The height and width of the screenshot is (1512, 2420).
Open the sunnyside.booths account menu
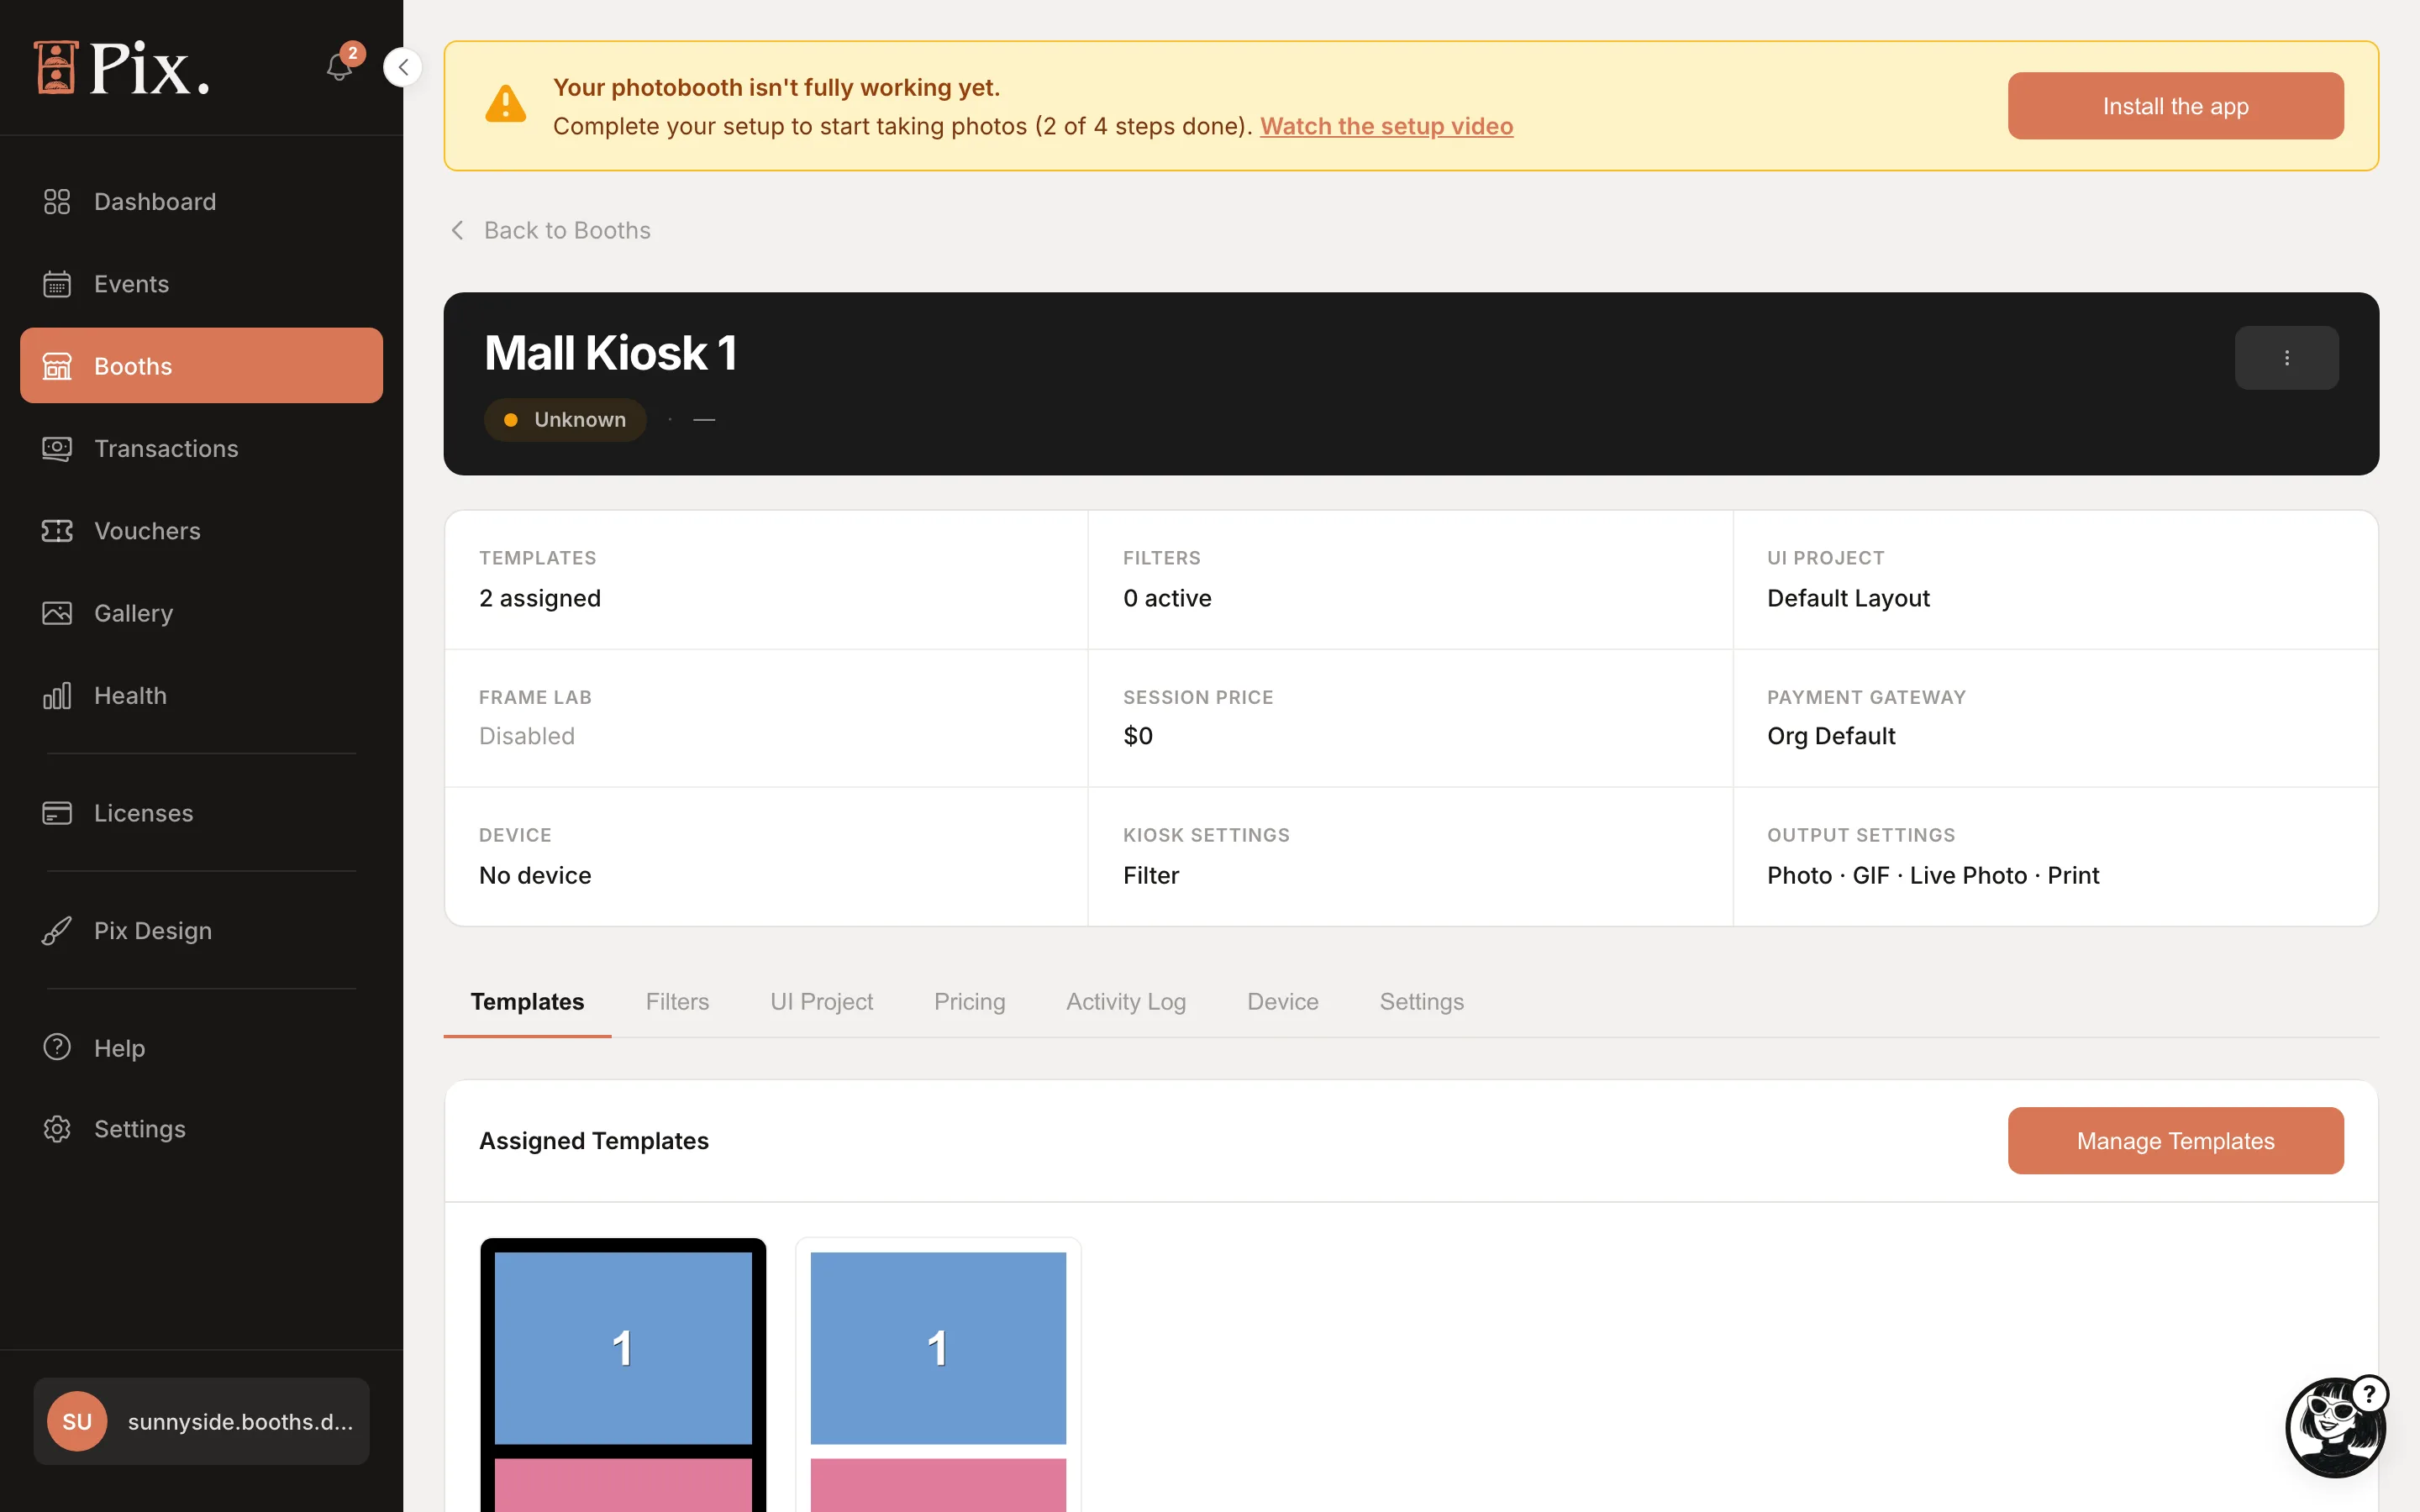[201, 1422]
